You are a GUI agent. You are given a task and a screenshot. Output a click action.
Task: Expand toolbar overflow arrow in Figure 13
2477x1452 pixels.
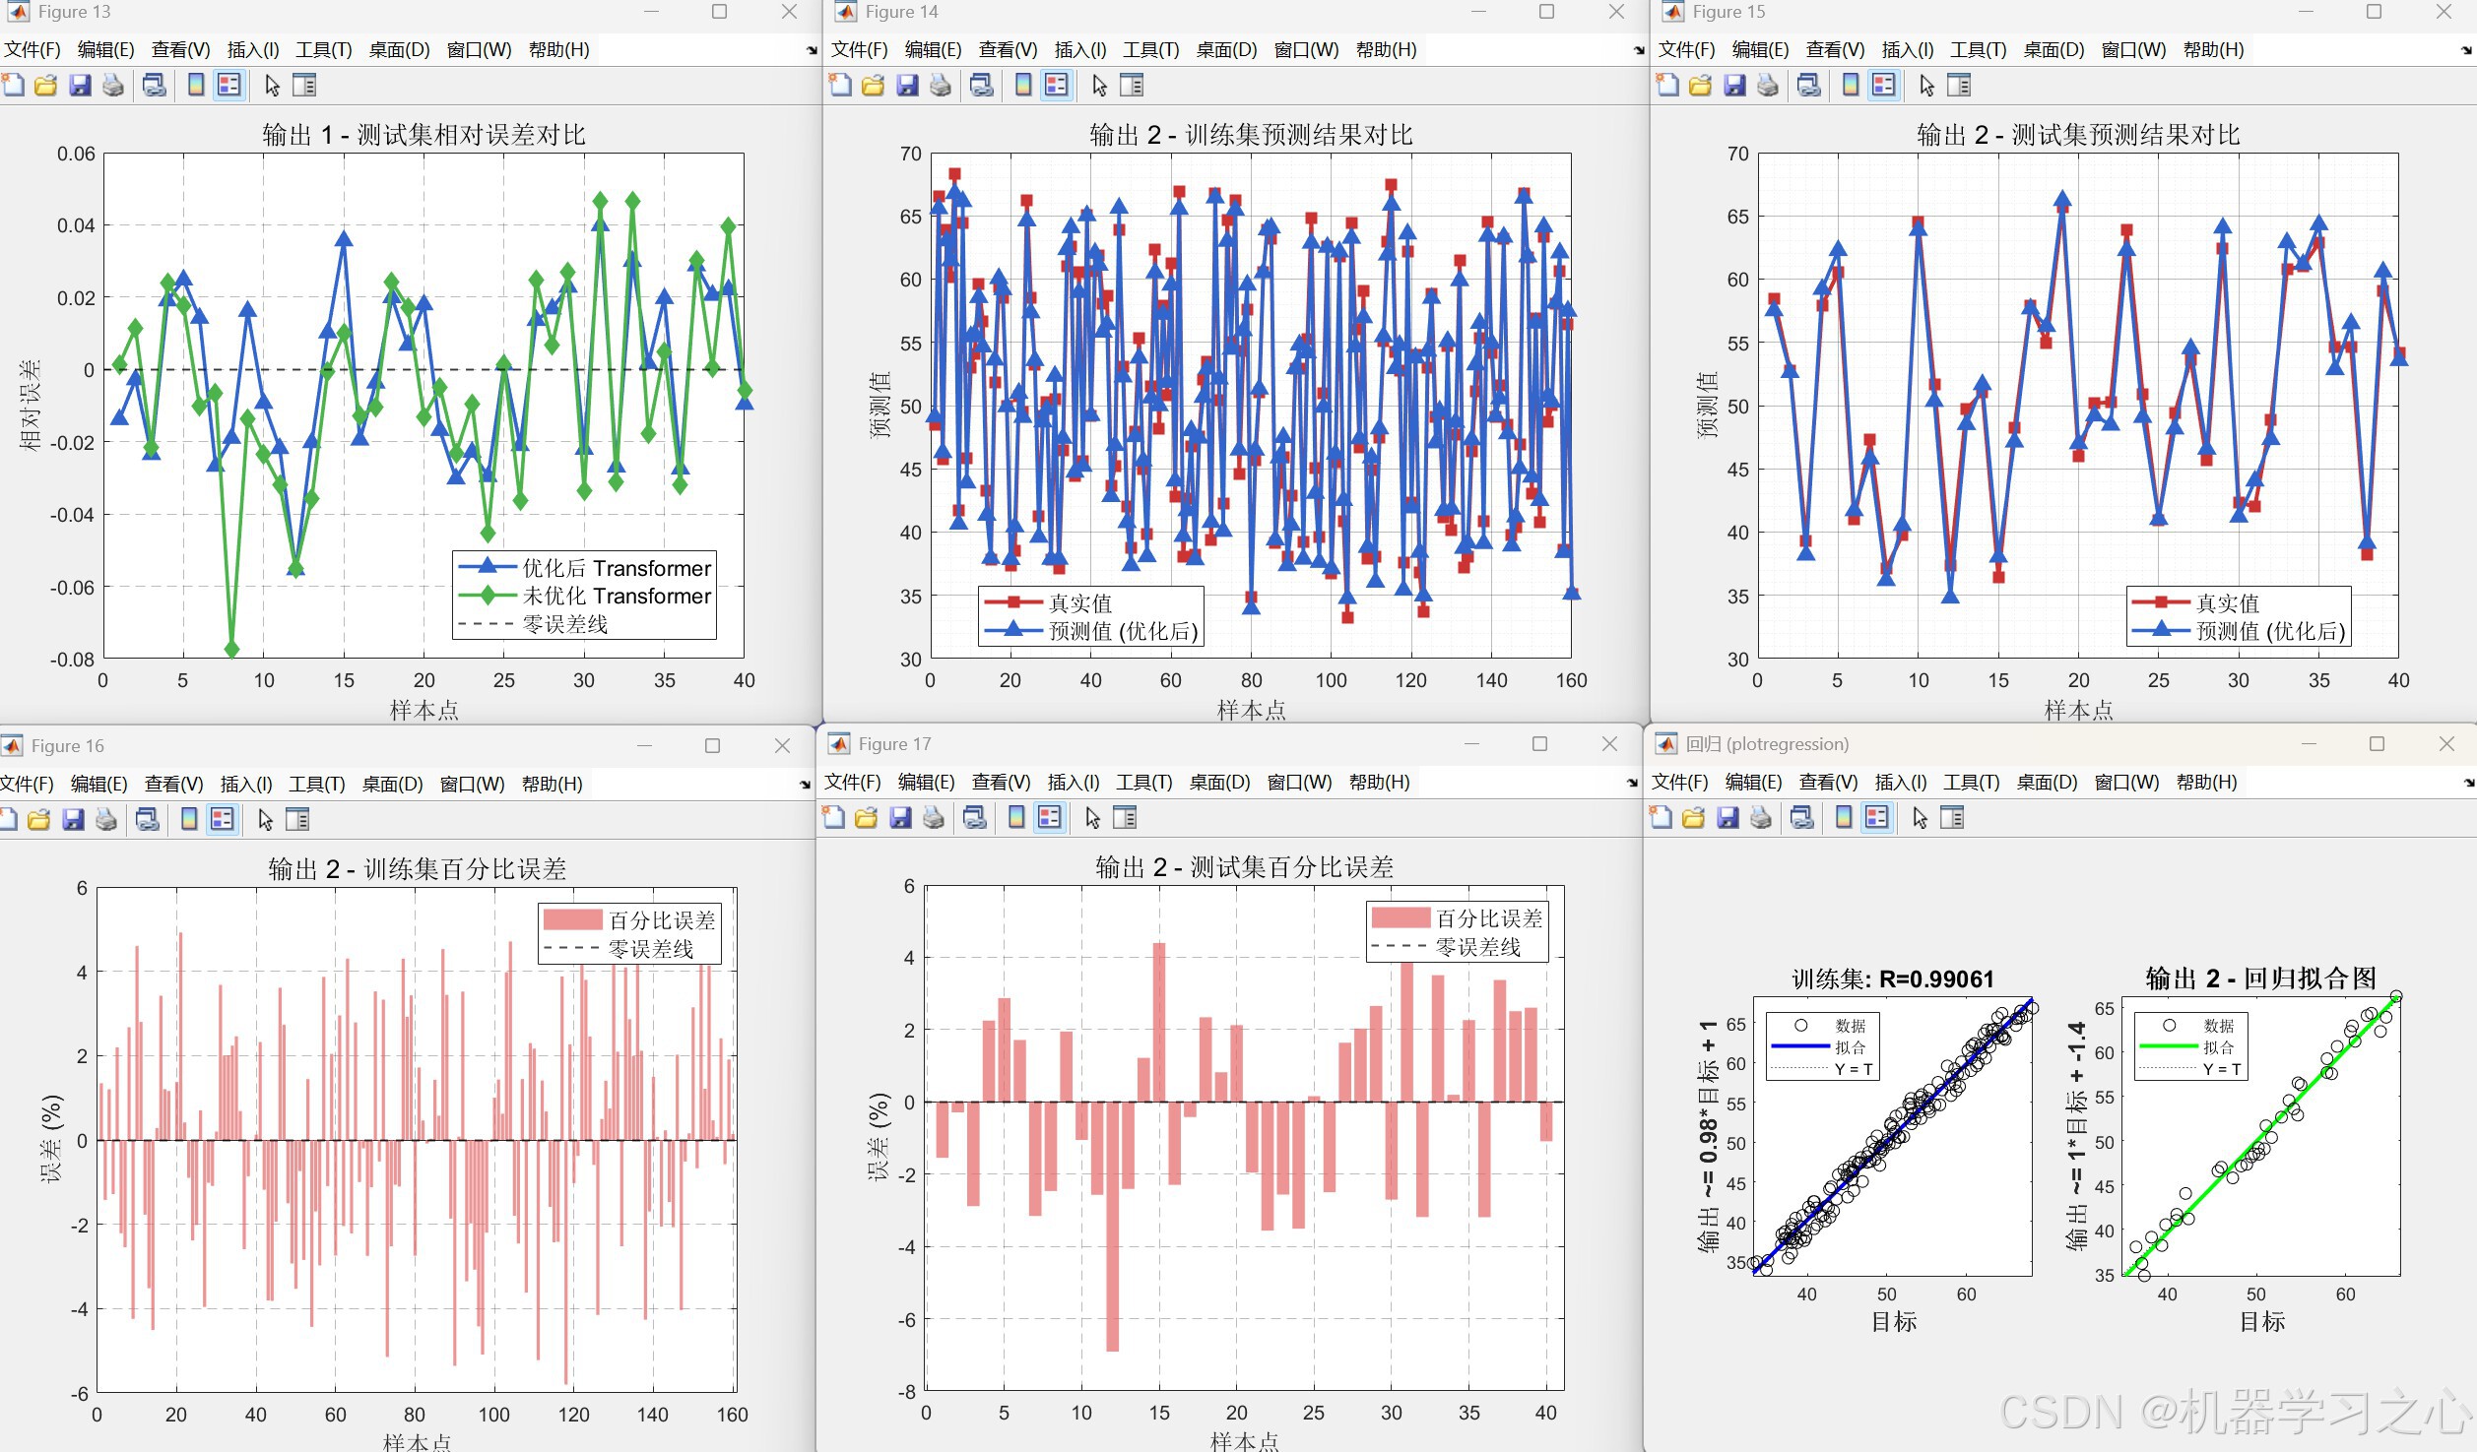tap(812, 50)
